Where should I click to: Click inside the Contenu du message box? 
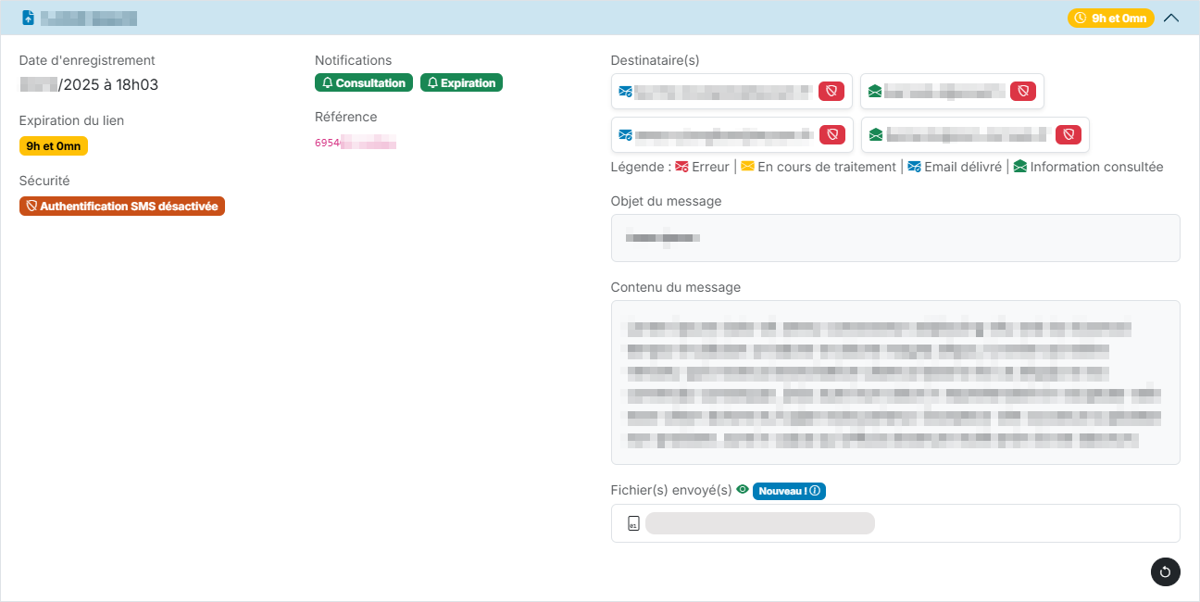(x=894, y=382)
